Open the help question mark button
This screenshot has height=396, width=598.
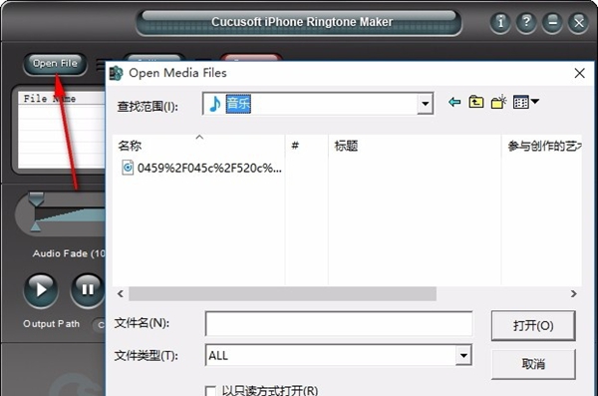(526, 23)
